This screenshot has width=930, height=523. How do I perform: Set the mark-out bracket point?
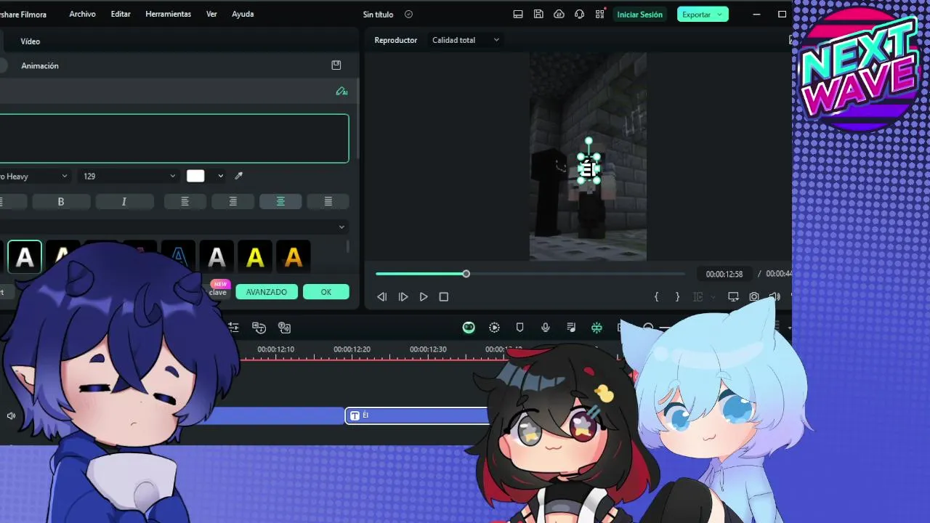tap(677, 296)
